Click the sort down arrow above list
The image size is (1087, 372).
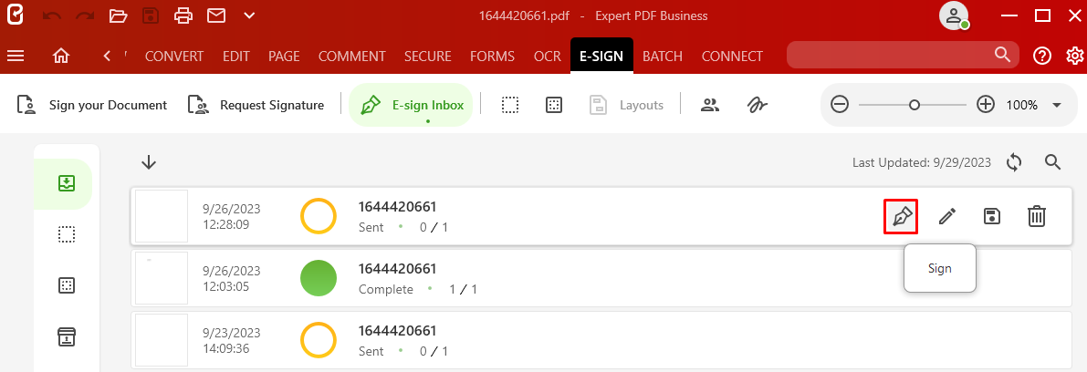point(149,163)
